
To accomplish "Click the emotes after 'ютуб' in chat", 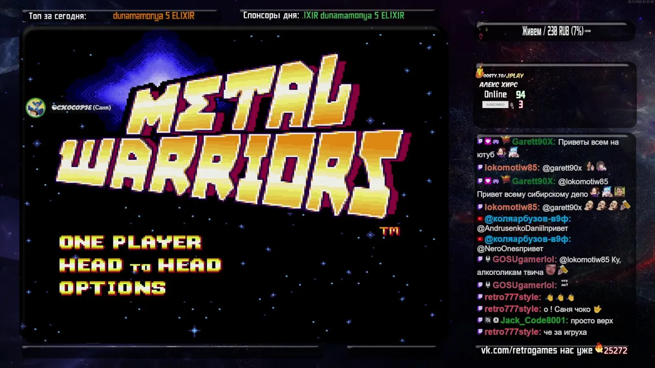I will 508,152.
